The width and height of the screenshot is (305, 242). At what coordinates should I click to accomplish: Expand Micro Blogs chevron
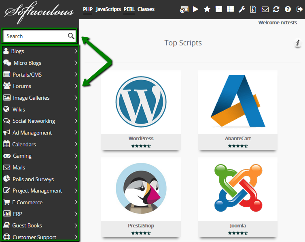pyautogui.click(x=76, y=63)
